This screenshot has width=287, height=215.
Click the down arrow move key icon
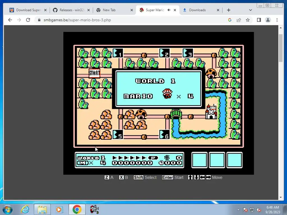pyautogui.click(x=196, y=177)
